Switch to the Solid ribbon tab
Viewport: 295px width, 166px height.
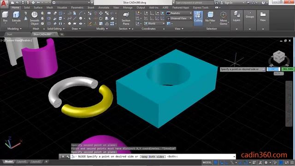tap(27, 7)
